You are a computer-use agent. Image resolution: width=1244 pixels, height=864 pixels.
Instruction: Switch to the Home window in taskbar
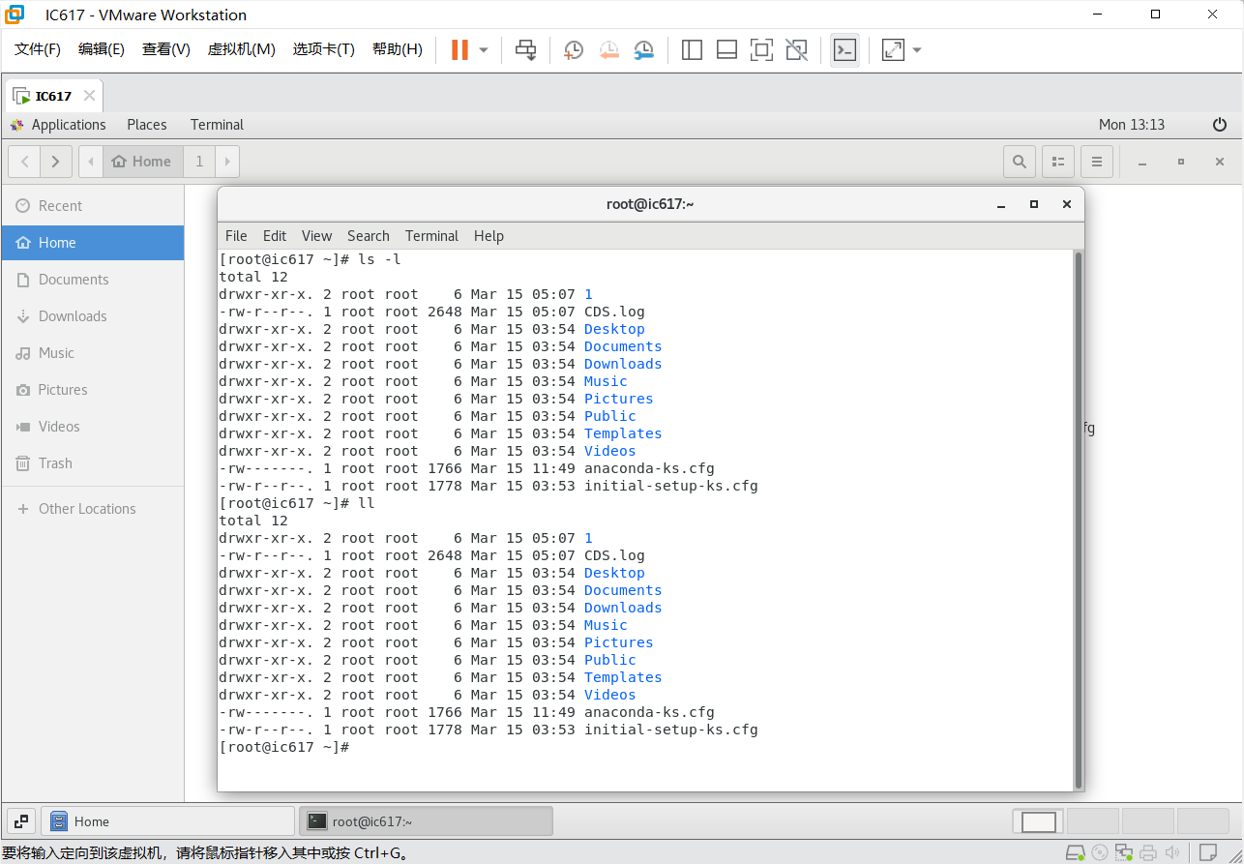coord(167,821)
